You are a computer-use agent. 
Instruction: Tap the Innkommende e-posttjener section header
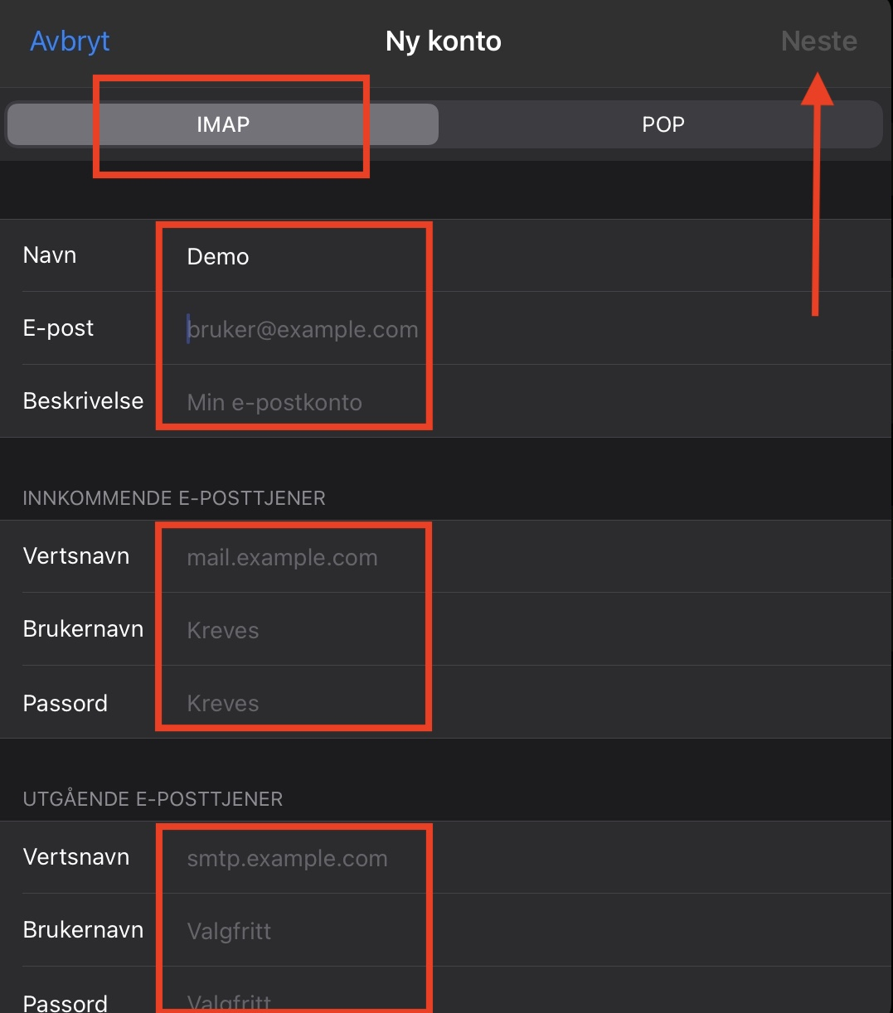[x=174, y=498]
